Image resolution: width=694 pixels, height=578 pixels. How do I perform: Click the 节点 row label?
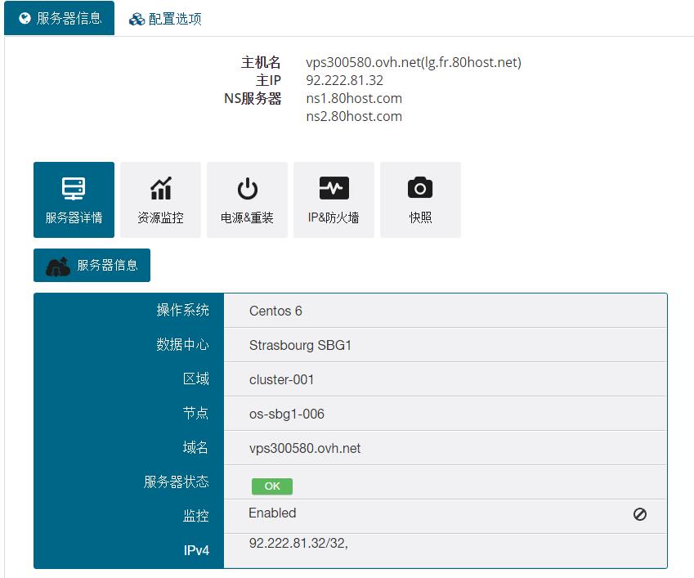[195, 413]
